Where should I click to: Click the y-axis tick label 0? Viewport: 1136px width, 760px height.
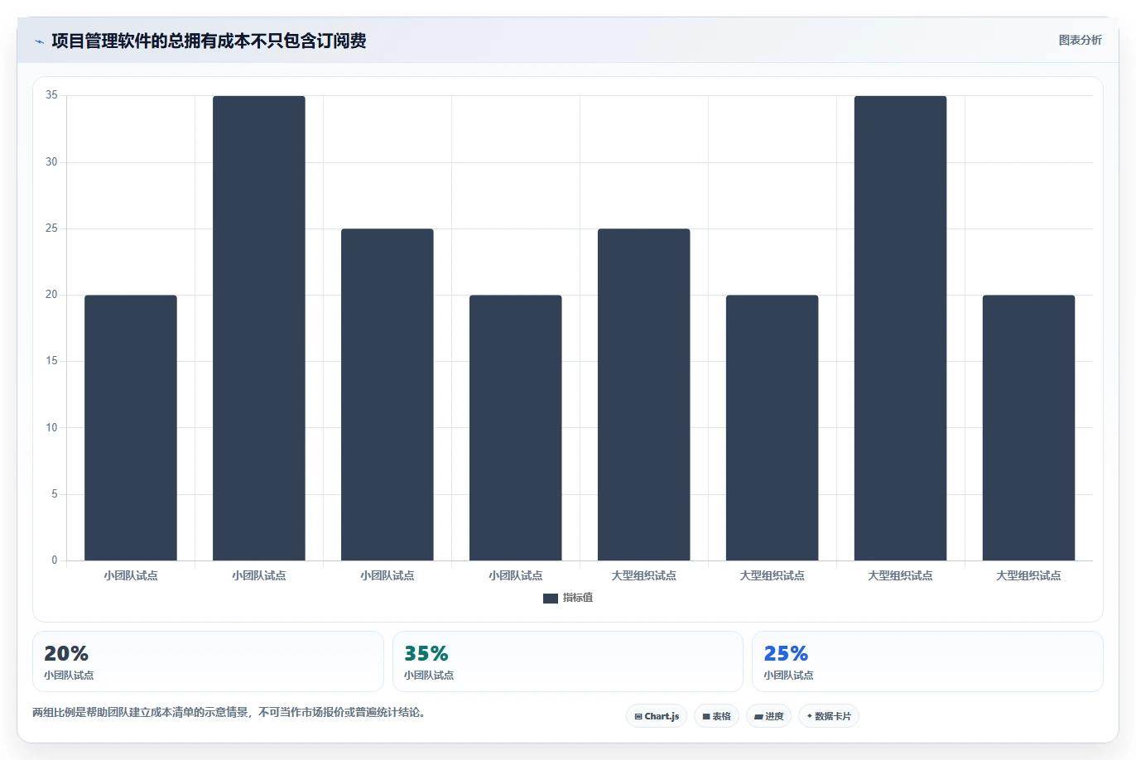click(55, 560)
